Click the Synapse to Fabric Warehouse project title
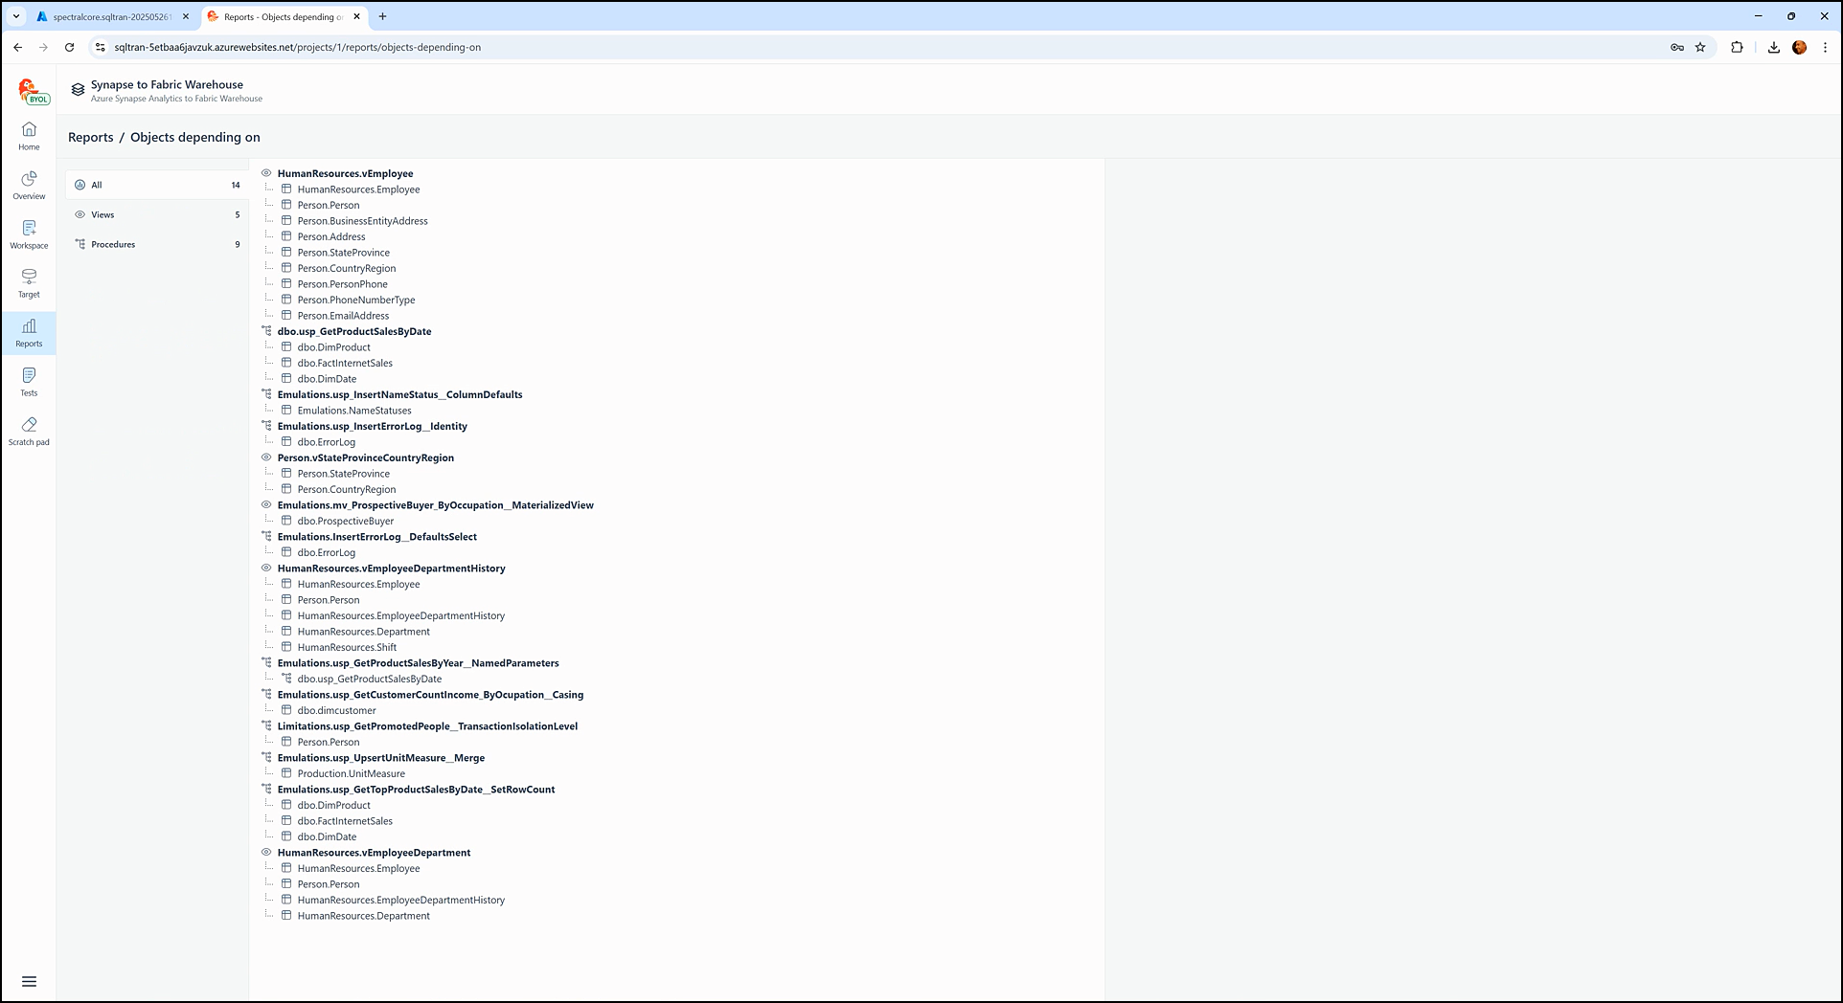The width and height of the screenshot is (1843, 1003). [167, 85]
